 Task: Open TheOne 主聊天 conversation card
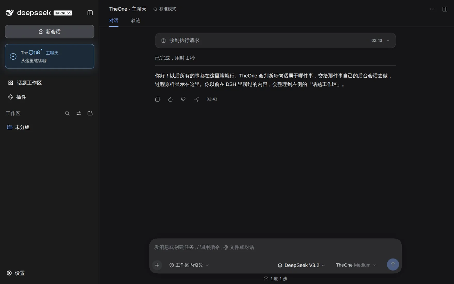point(50,56)
